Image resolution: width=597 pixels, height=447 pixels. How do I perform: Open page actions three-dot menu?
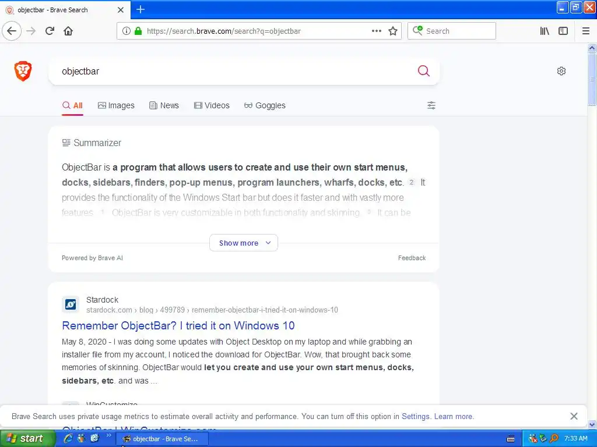[x=376, y=31]
